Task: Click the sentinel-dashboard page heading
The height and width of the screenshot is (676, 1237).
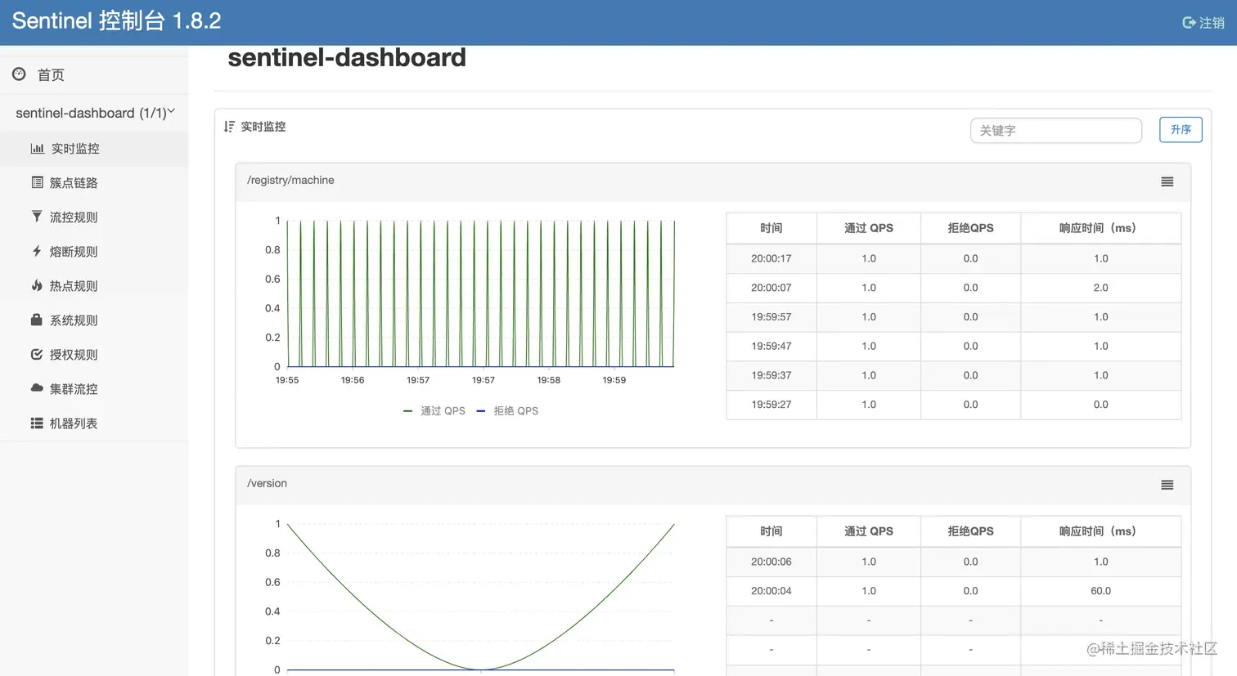Action: [347, 58]
